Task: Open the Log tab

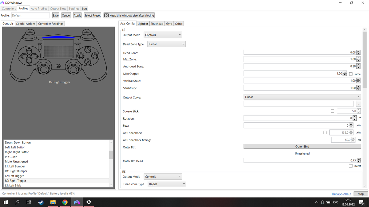Action: 84,9
